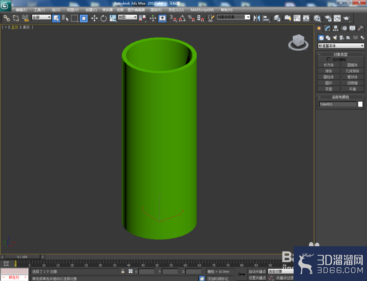Open the 渲染(R) menu
367x281 pixels.
(156, 10)
